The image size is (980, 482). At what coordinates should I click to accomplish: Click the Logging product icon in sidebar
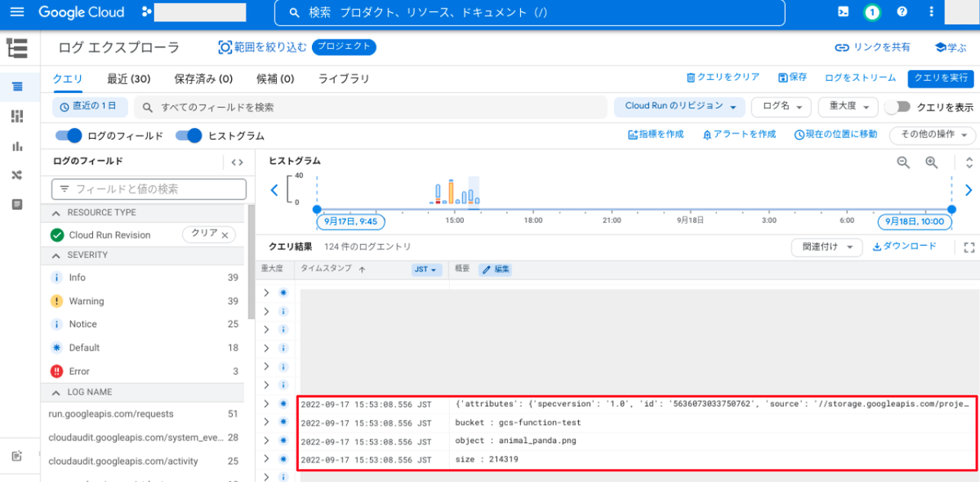point(17,47)
